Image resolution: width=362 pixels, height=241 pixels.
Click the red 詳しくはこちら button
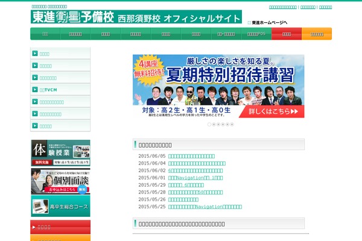coord(273,111)
